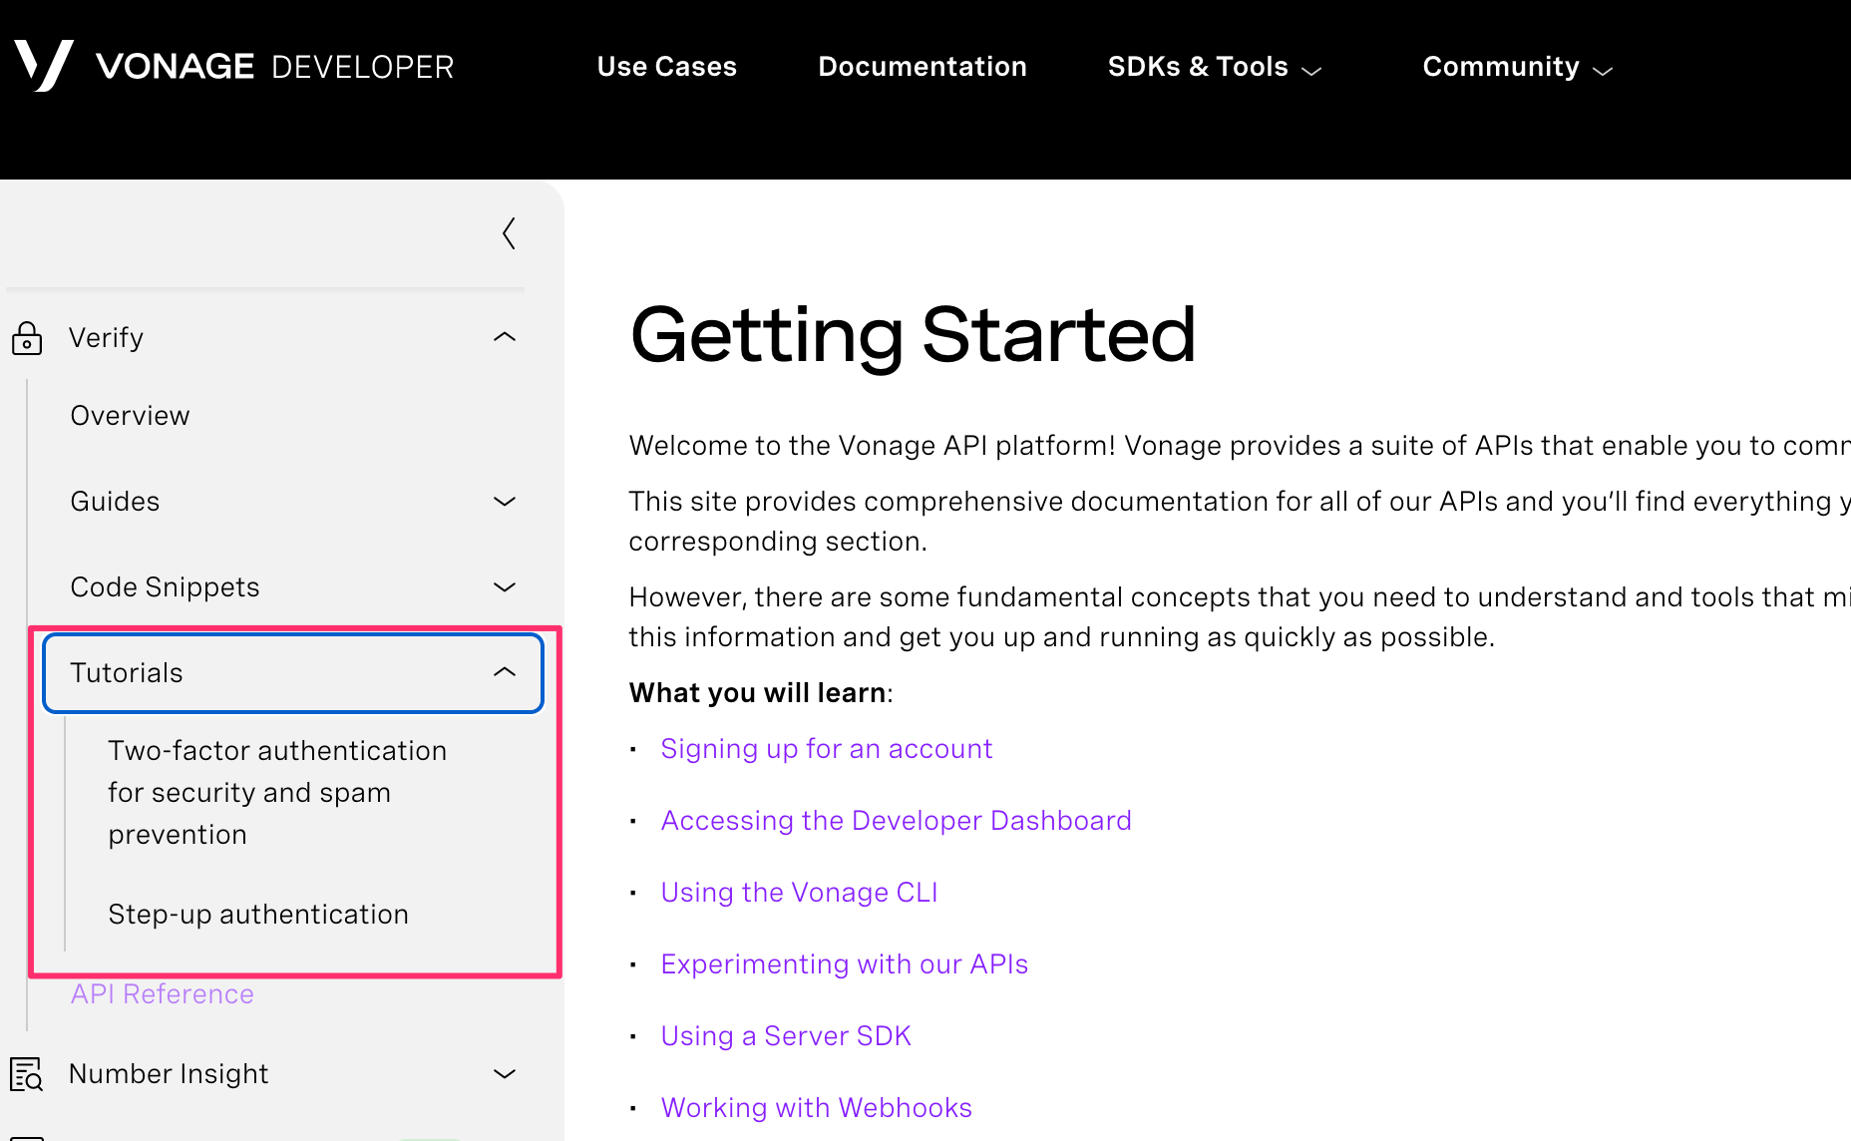Open the Step-up authentication tutorial
This screenshot has width=1851, height=1141.
(x=258, y=914)
